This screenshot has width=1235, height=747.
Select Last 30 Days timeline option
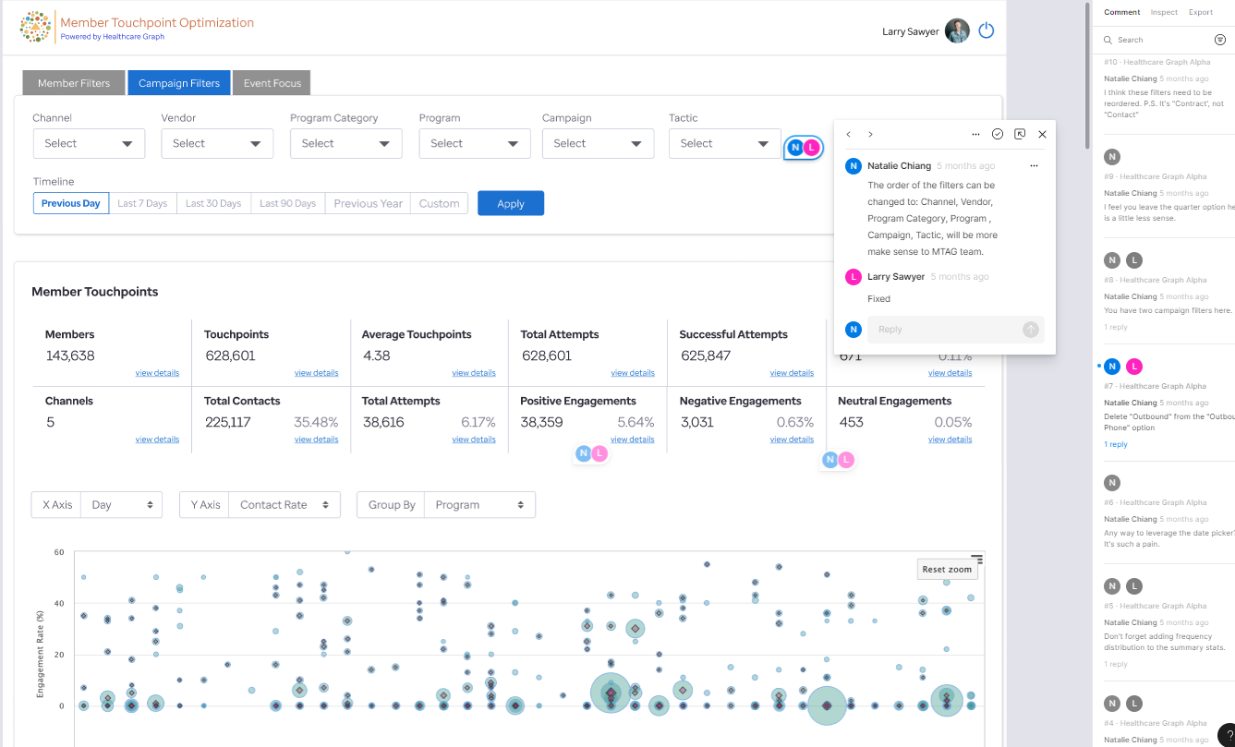click(213, 203)
